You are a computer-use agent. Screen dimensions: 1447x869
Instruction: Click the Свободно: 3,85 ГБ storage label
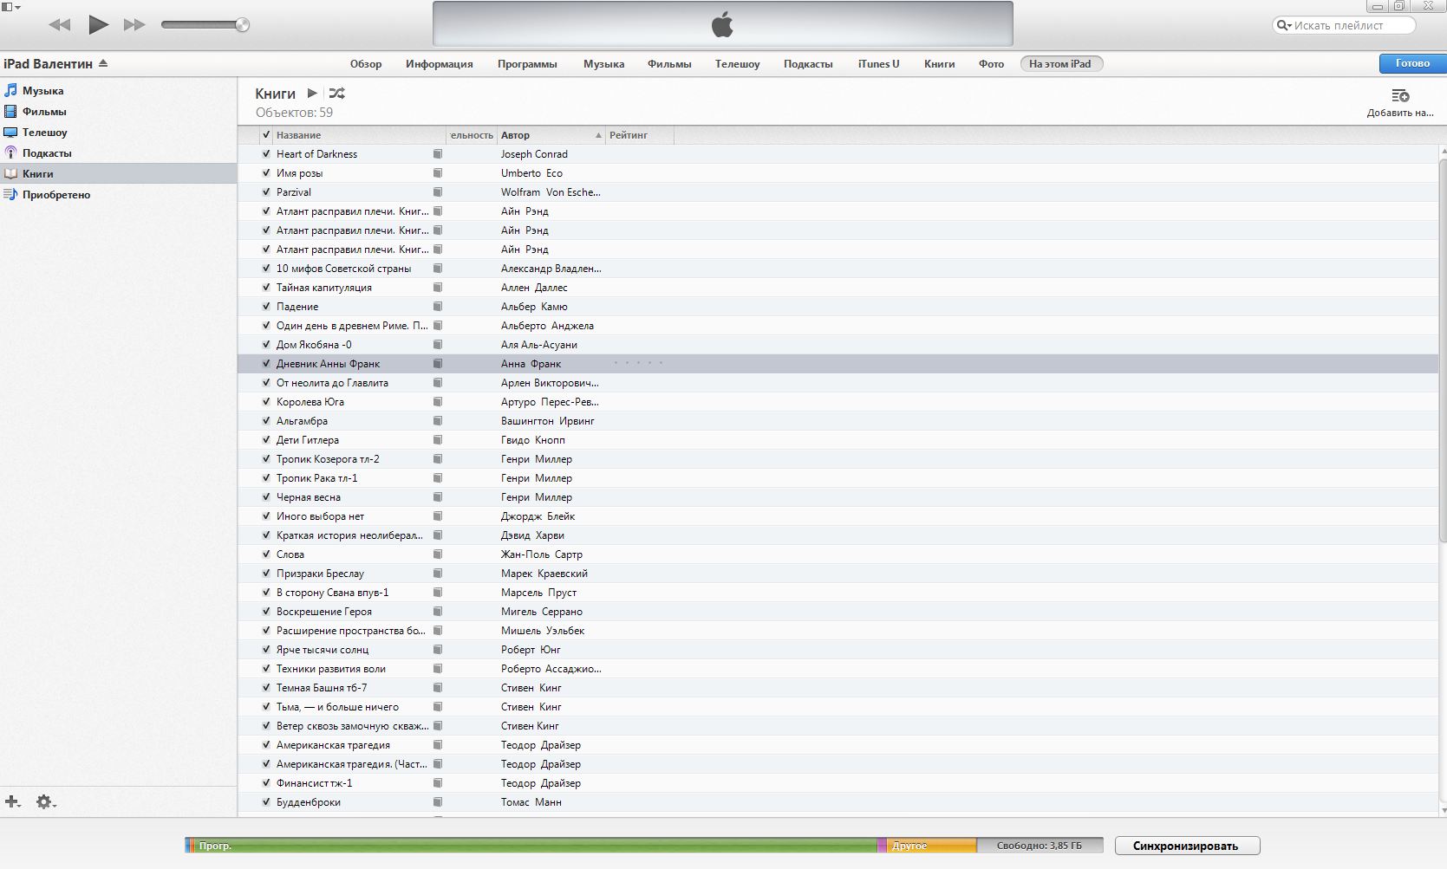click(1040, 846)
